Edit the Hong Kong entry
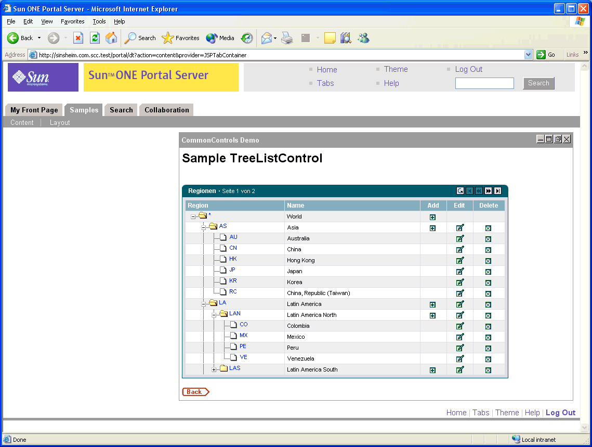592x447 pixels. click(x=460, y=261)
